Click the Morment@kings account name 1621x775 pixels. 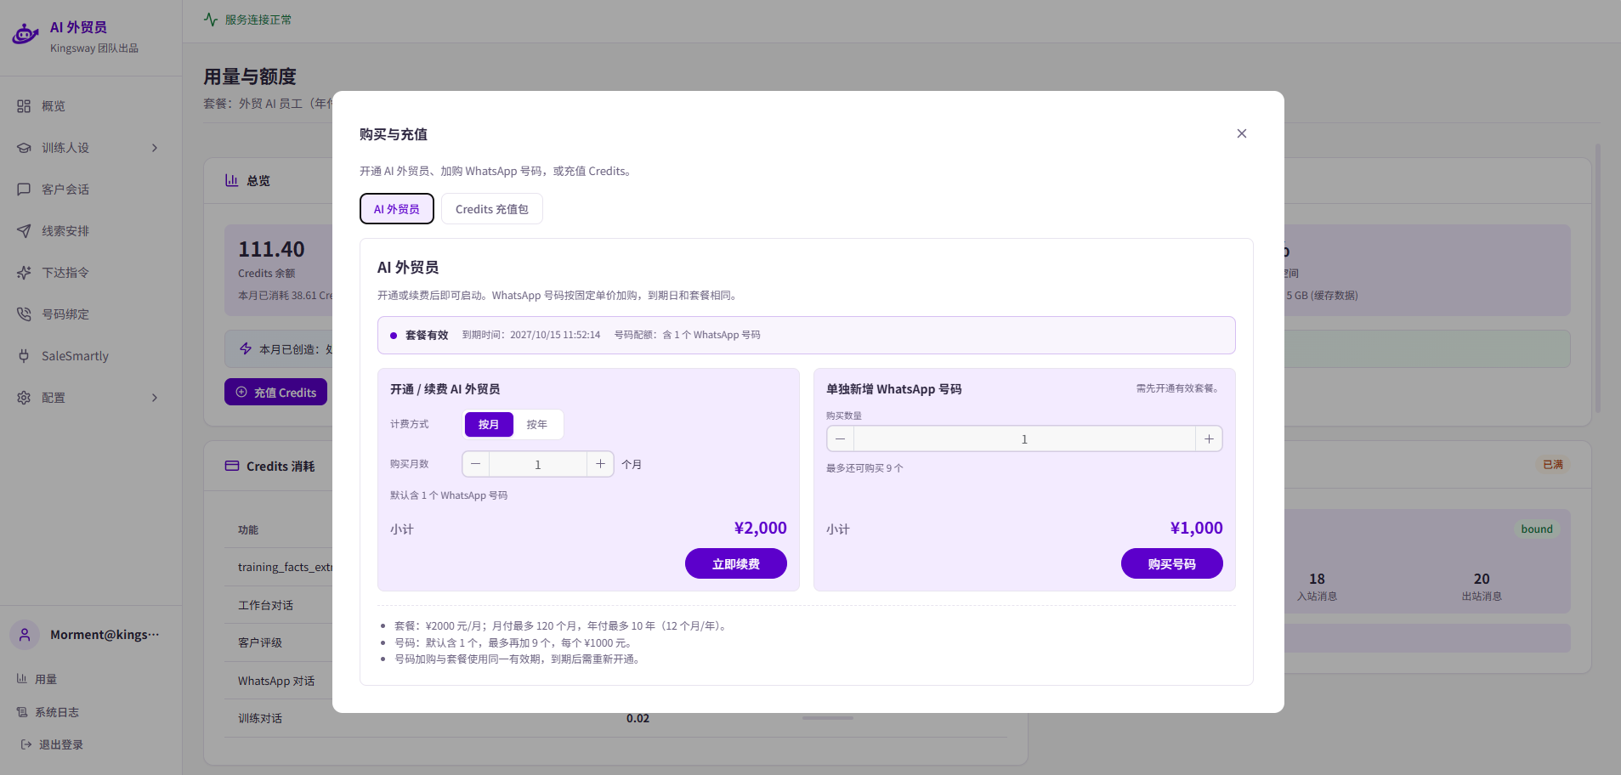coord(105,635)
